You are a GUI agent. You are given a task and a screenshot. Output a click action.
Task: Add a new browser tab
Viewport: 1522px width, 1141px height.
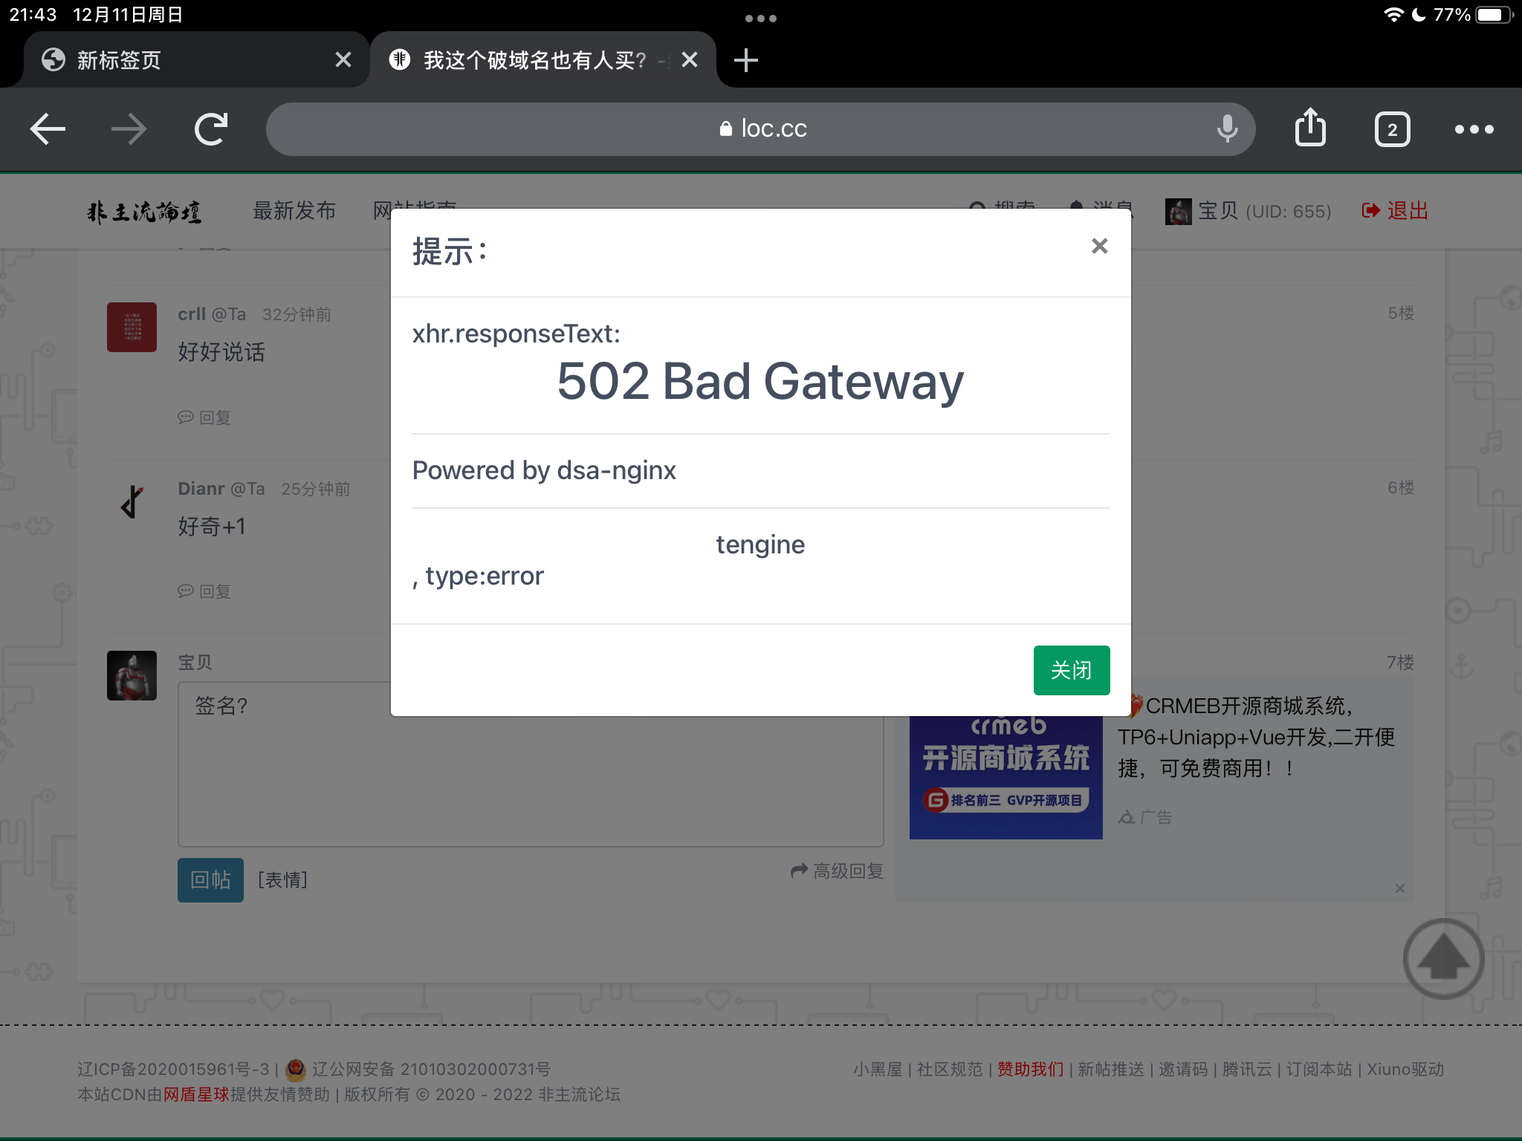click(745, 60)
